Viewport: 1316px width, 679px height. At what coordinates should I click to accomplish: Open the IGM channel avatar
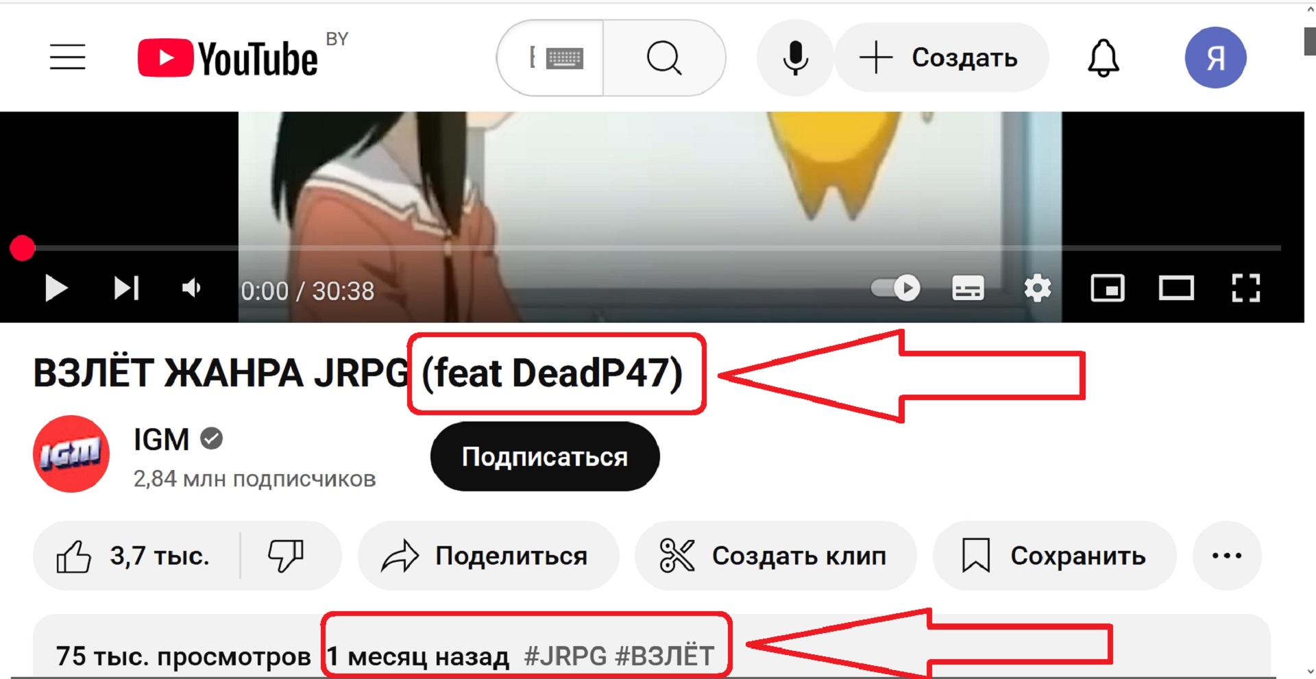(x=71, y=454)
